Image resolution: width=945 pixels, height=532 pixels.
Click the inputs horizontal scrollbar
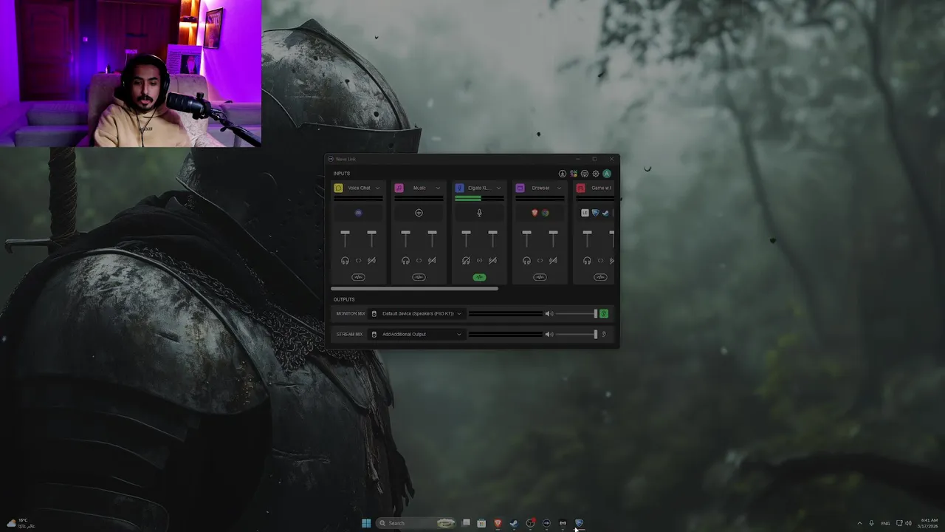click(x=414, y=289)
